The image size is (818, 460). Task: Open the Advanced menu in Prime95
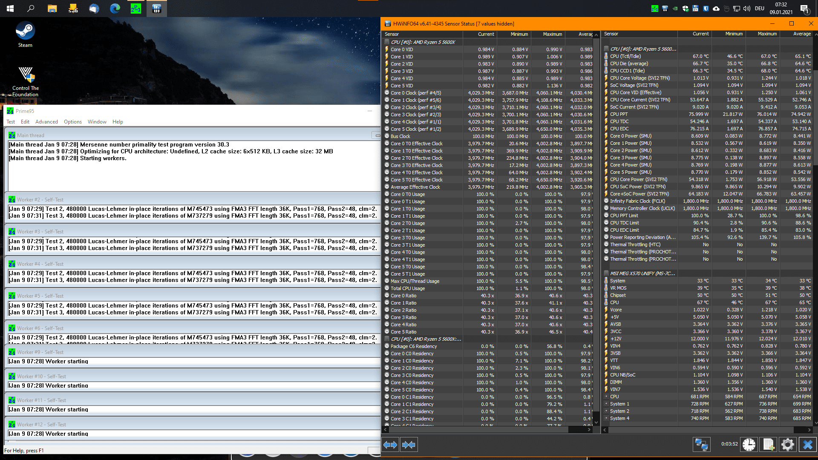point(46,122)
